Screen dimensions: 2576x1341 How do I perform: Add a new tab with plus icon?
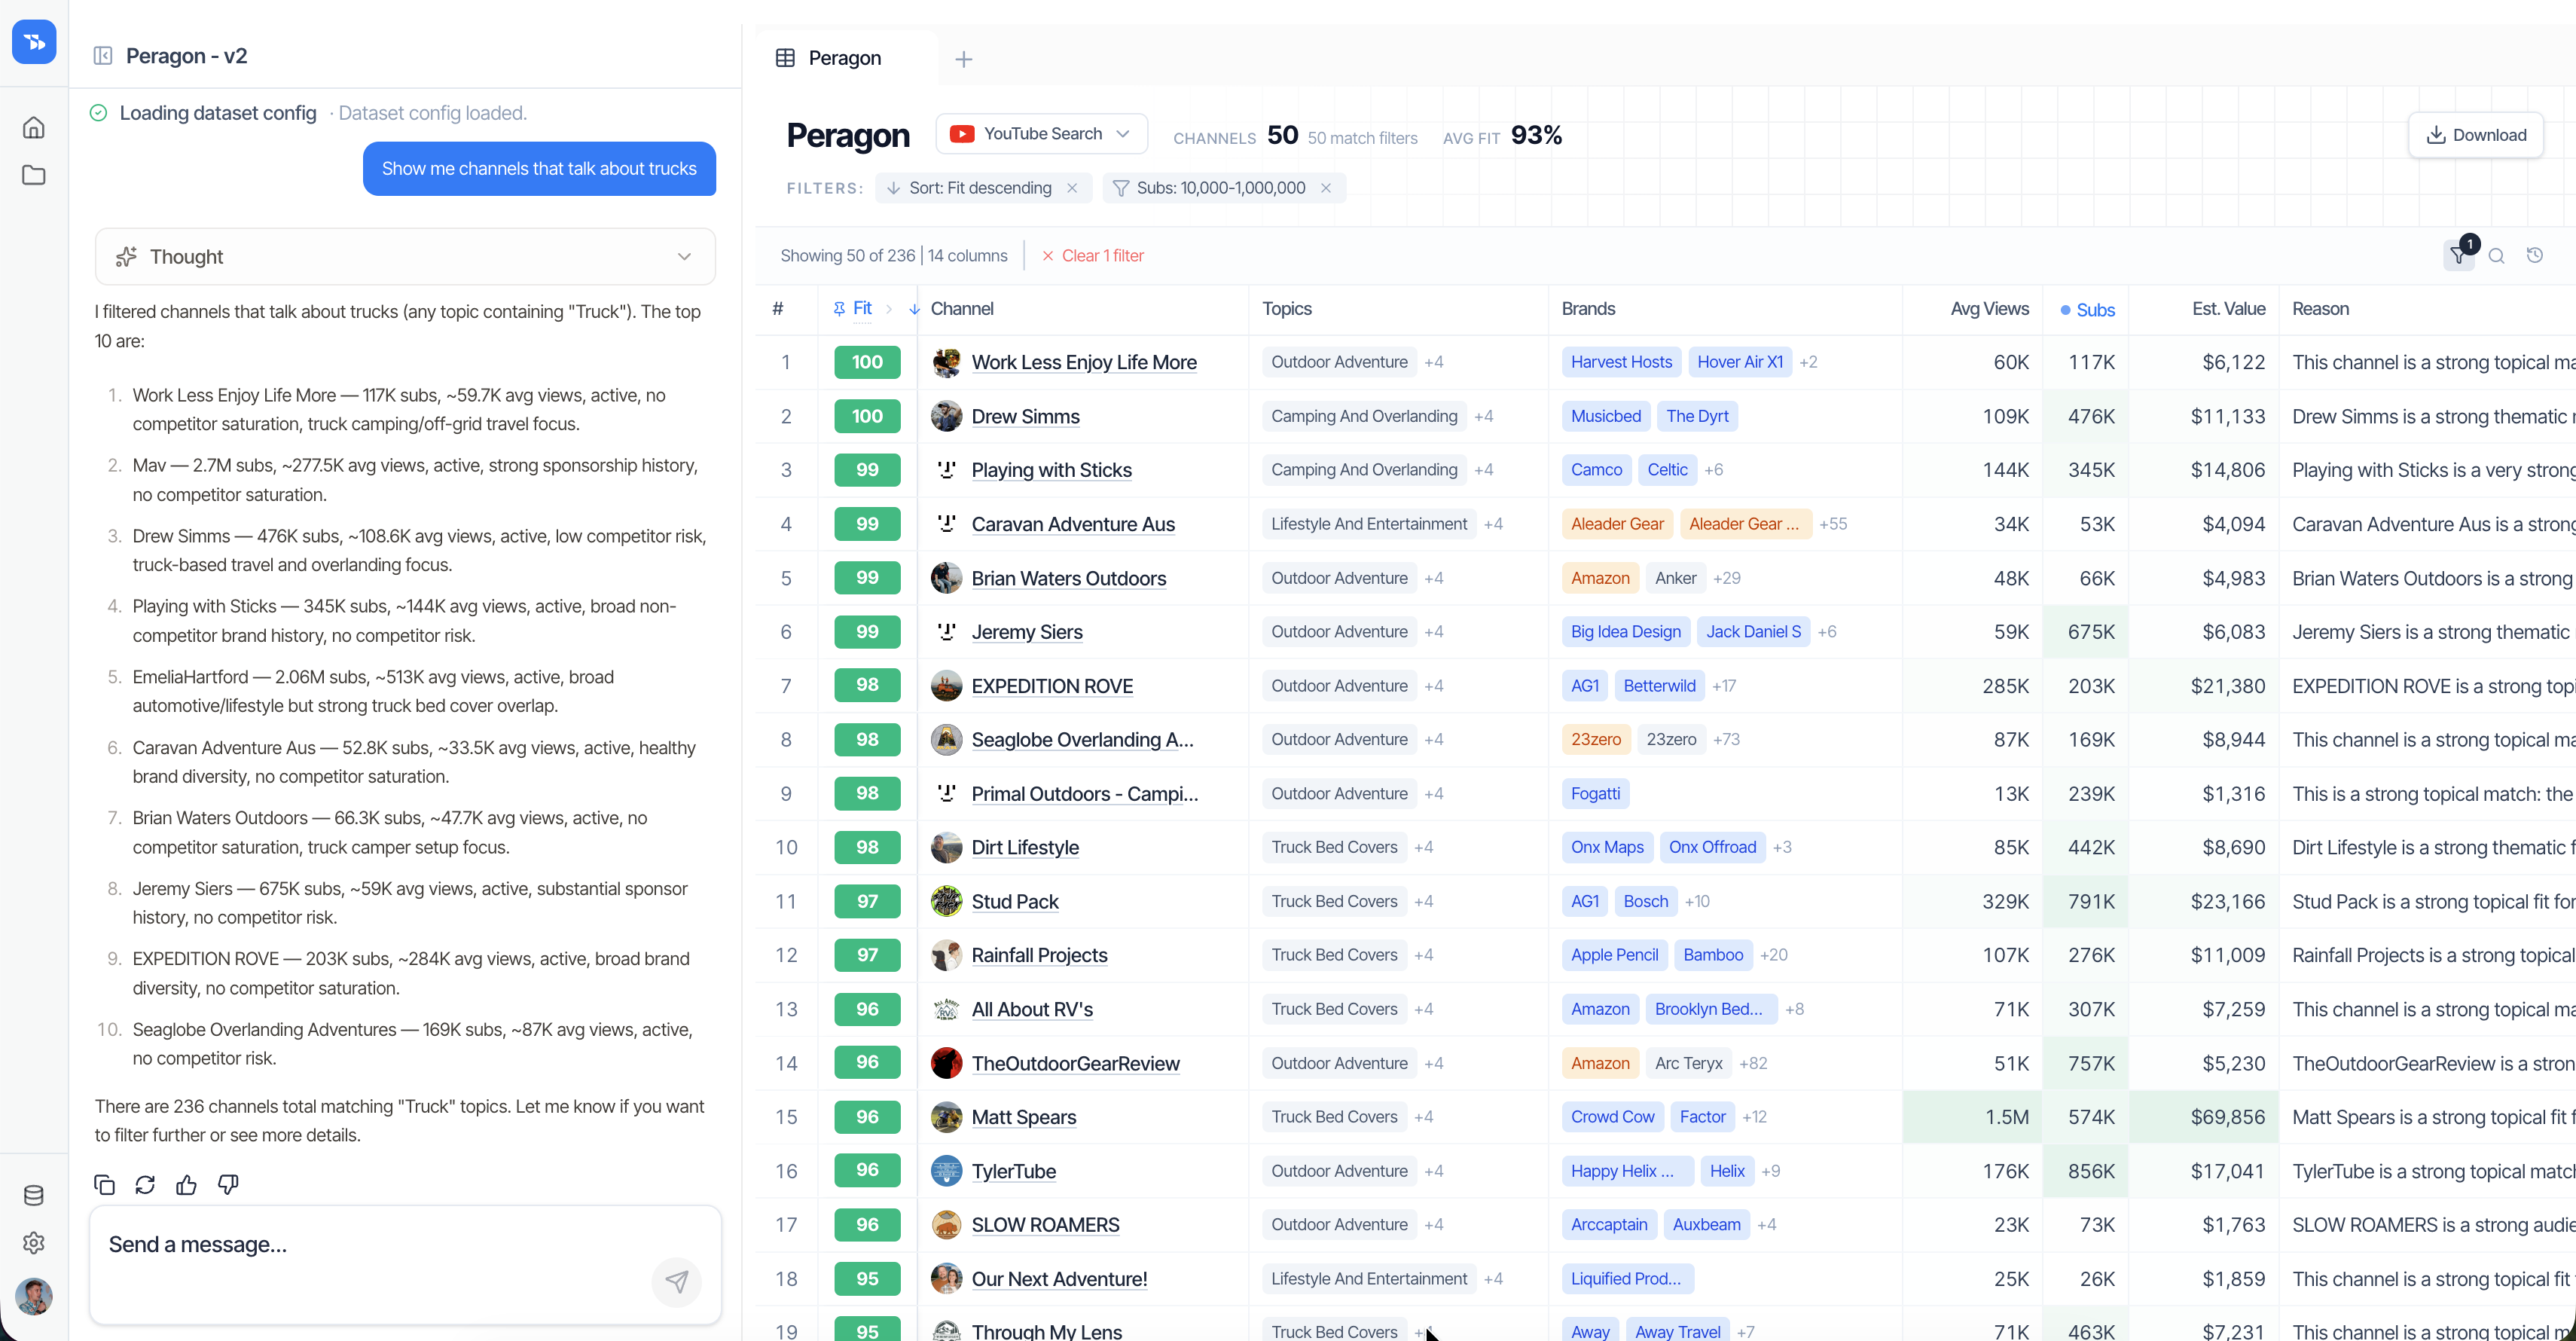964,59
